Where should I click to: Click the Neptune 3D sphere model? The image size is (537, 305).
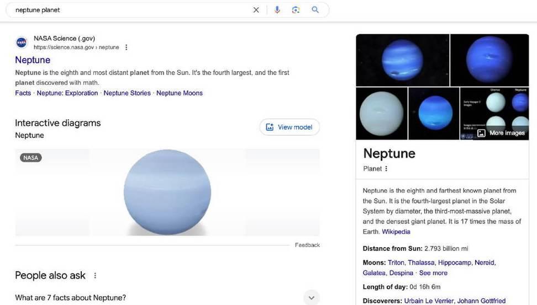[x=167, y=192]
